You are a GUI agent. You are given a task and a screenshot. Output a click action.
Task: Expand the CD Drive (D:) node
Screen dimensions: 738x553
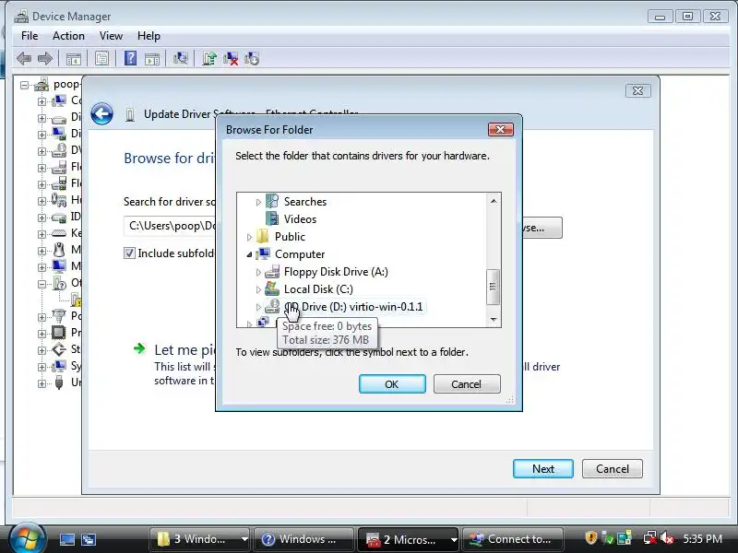258,307
